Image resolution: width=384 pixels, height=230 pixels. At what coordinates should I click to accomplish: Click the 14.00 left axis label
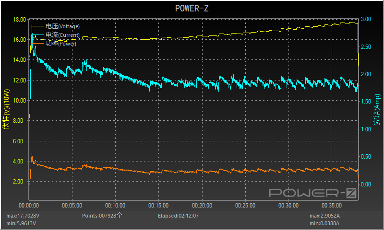click(x=19, y=60)
